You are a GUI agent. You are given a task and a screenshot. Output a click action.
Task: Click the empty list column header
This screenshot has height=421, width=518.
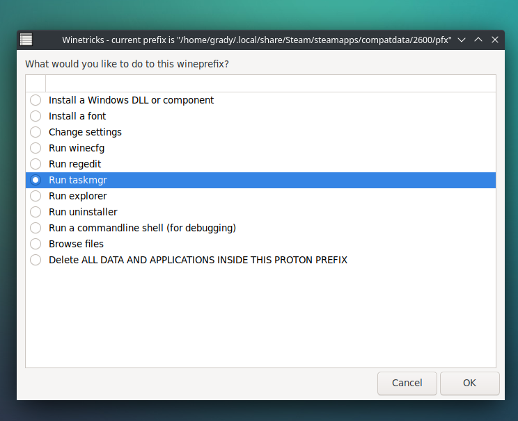[270, 83]
